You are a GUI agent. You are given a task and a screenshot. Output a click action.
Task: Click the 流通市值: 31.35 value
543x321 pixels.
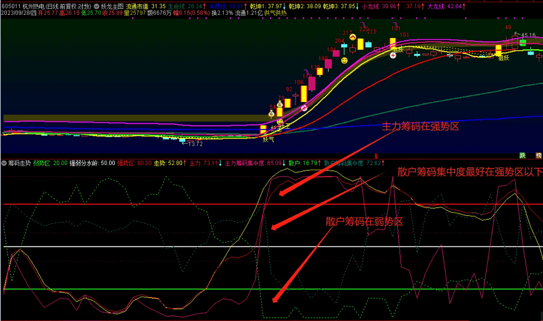coord(146,7)
